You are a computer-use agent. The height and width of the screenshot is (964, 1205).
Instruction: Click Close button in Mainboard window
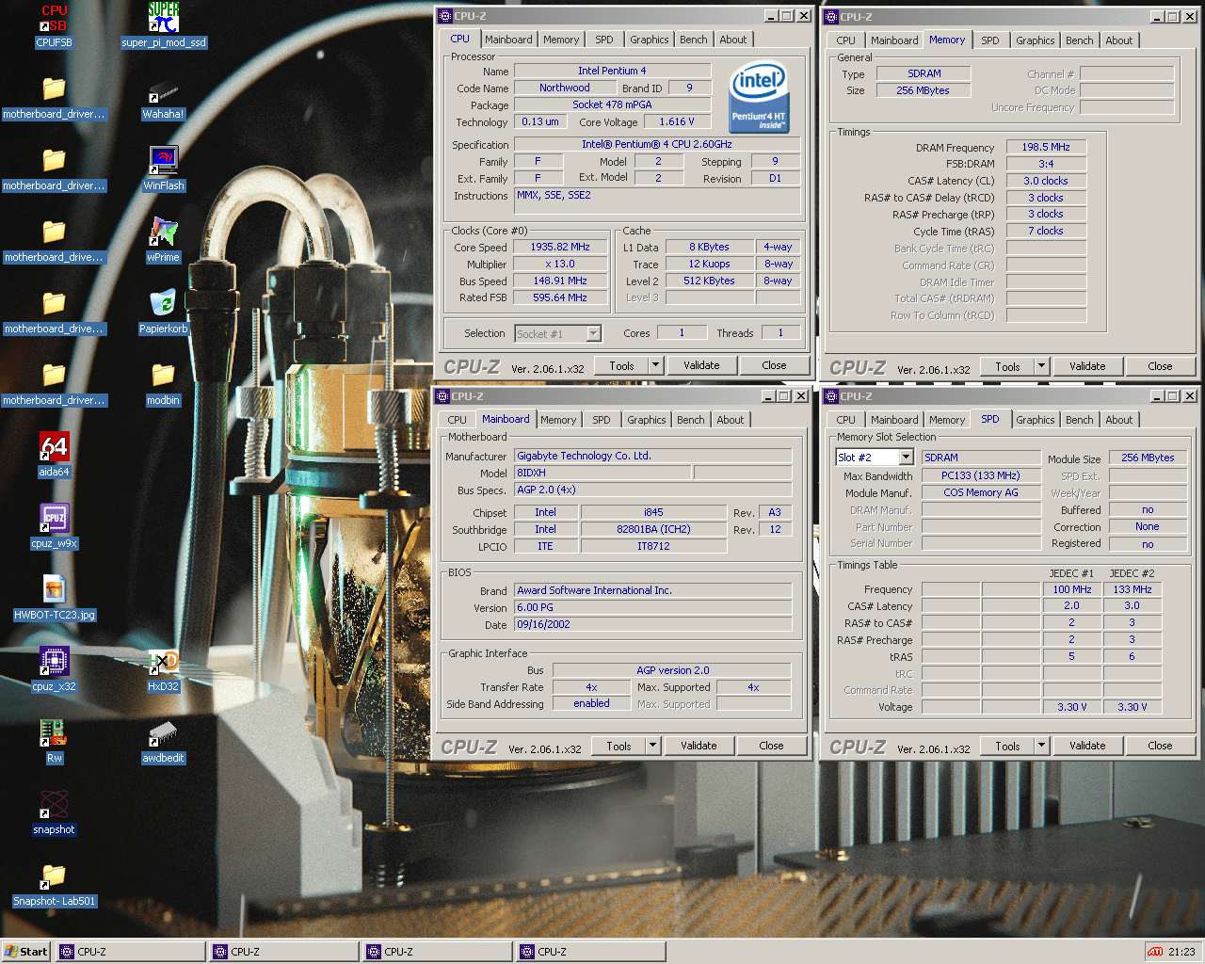pyautogui.click(x=772, y=746)
